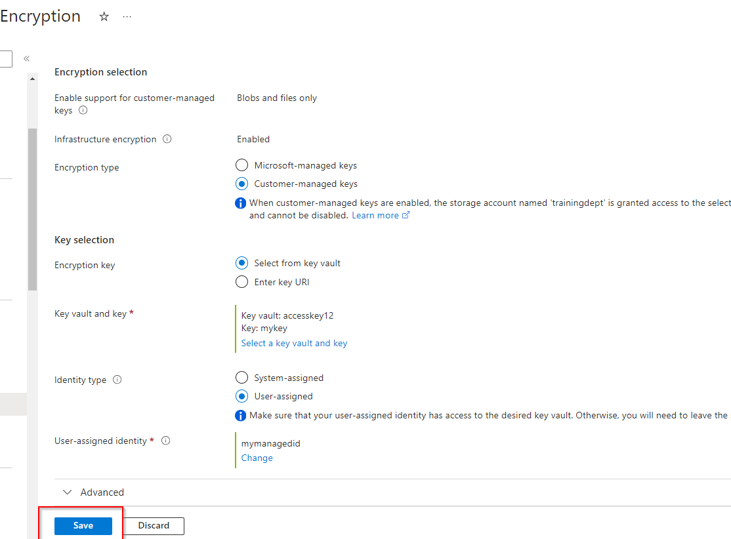Screen dimensions: 731x539
Task: Click the search box at top left
Action: coord(6,59)
